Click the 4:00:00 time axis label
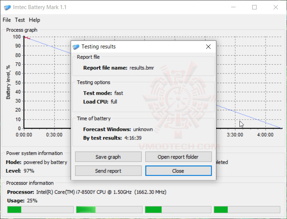The width and height of the screenshot is (287, 219). point(265,135)
